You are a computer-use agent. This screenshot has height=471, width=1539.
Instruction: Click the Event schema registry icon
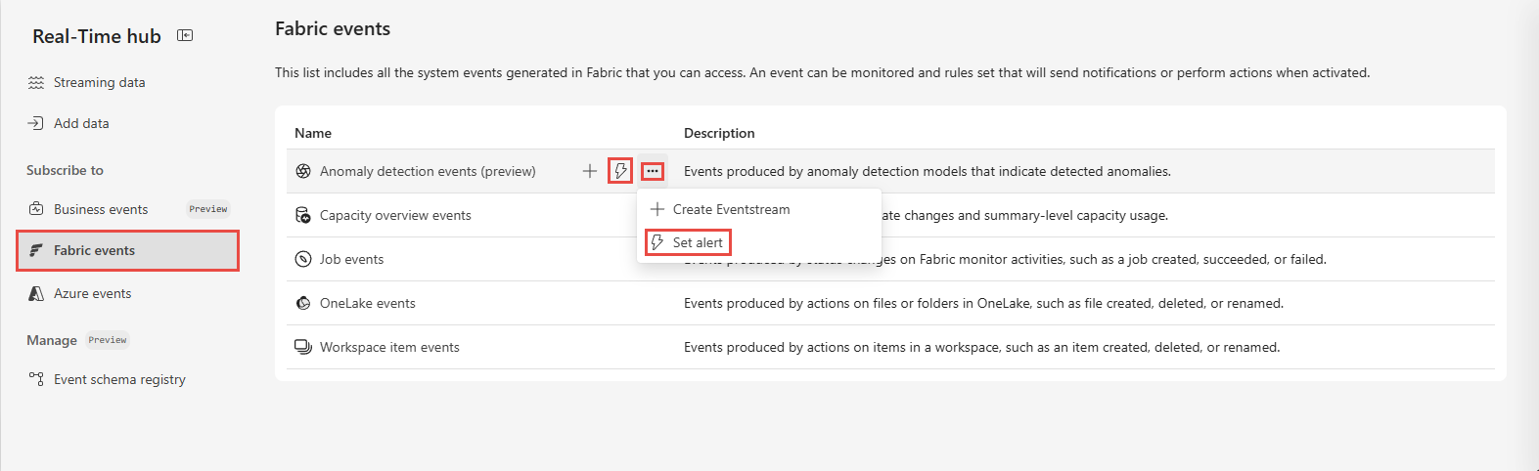36,379
